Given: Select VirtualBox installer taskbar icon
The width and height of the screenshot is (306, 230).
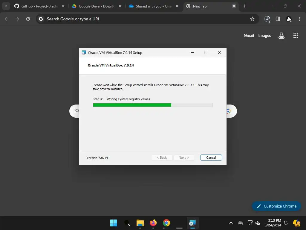Looking at the screenshot, I should pyautogui.click(x=192, y=223).
